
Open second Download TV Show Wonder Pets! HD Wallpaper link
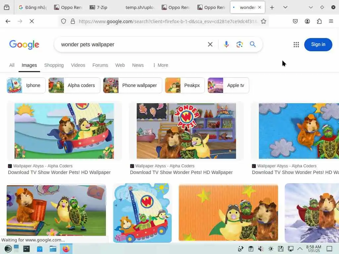pyautogui.click(x=181, y=172)
